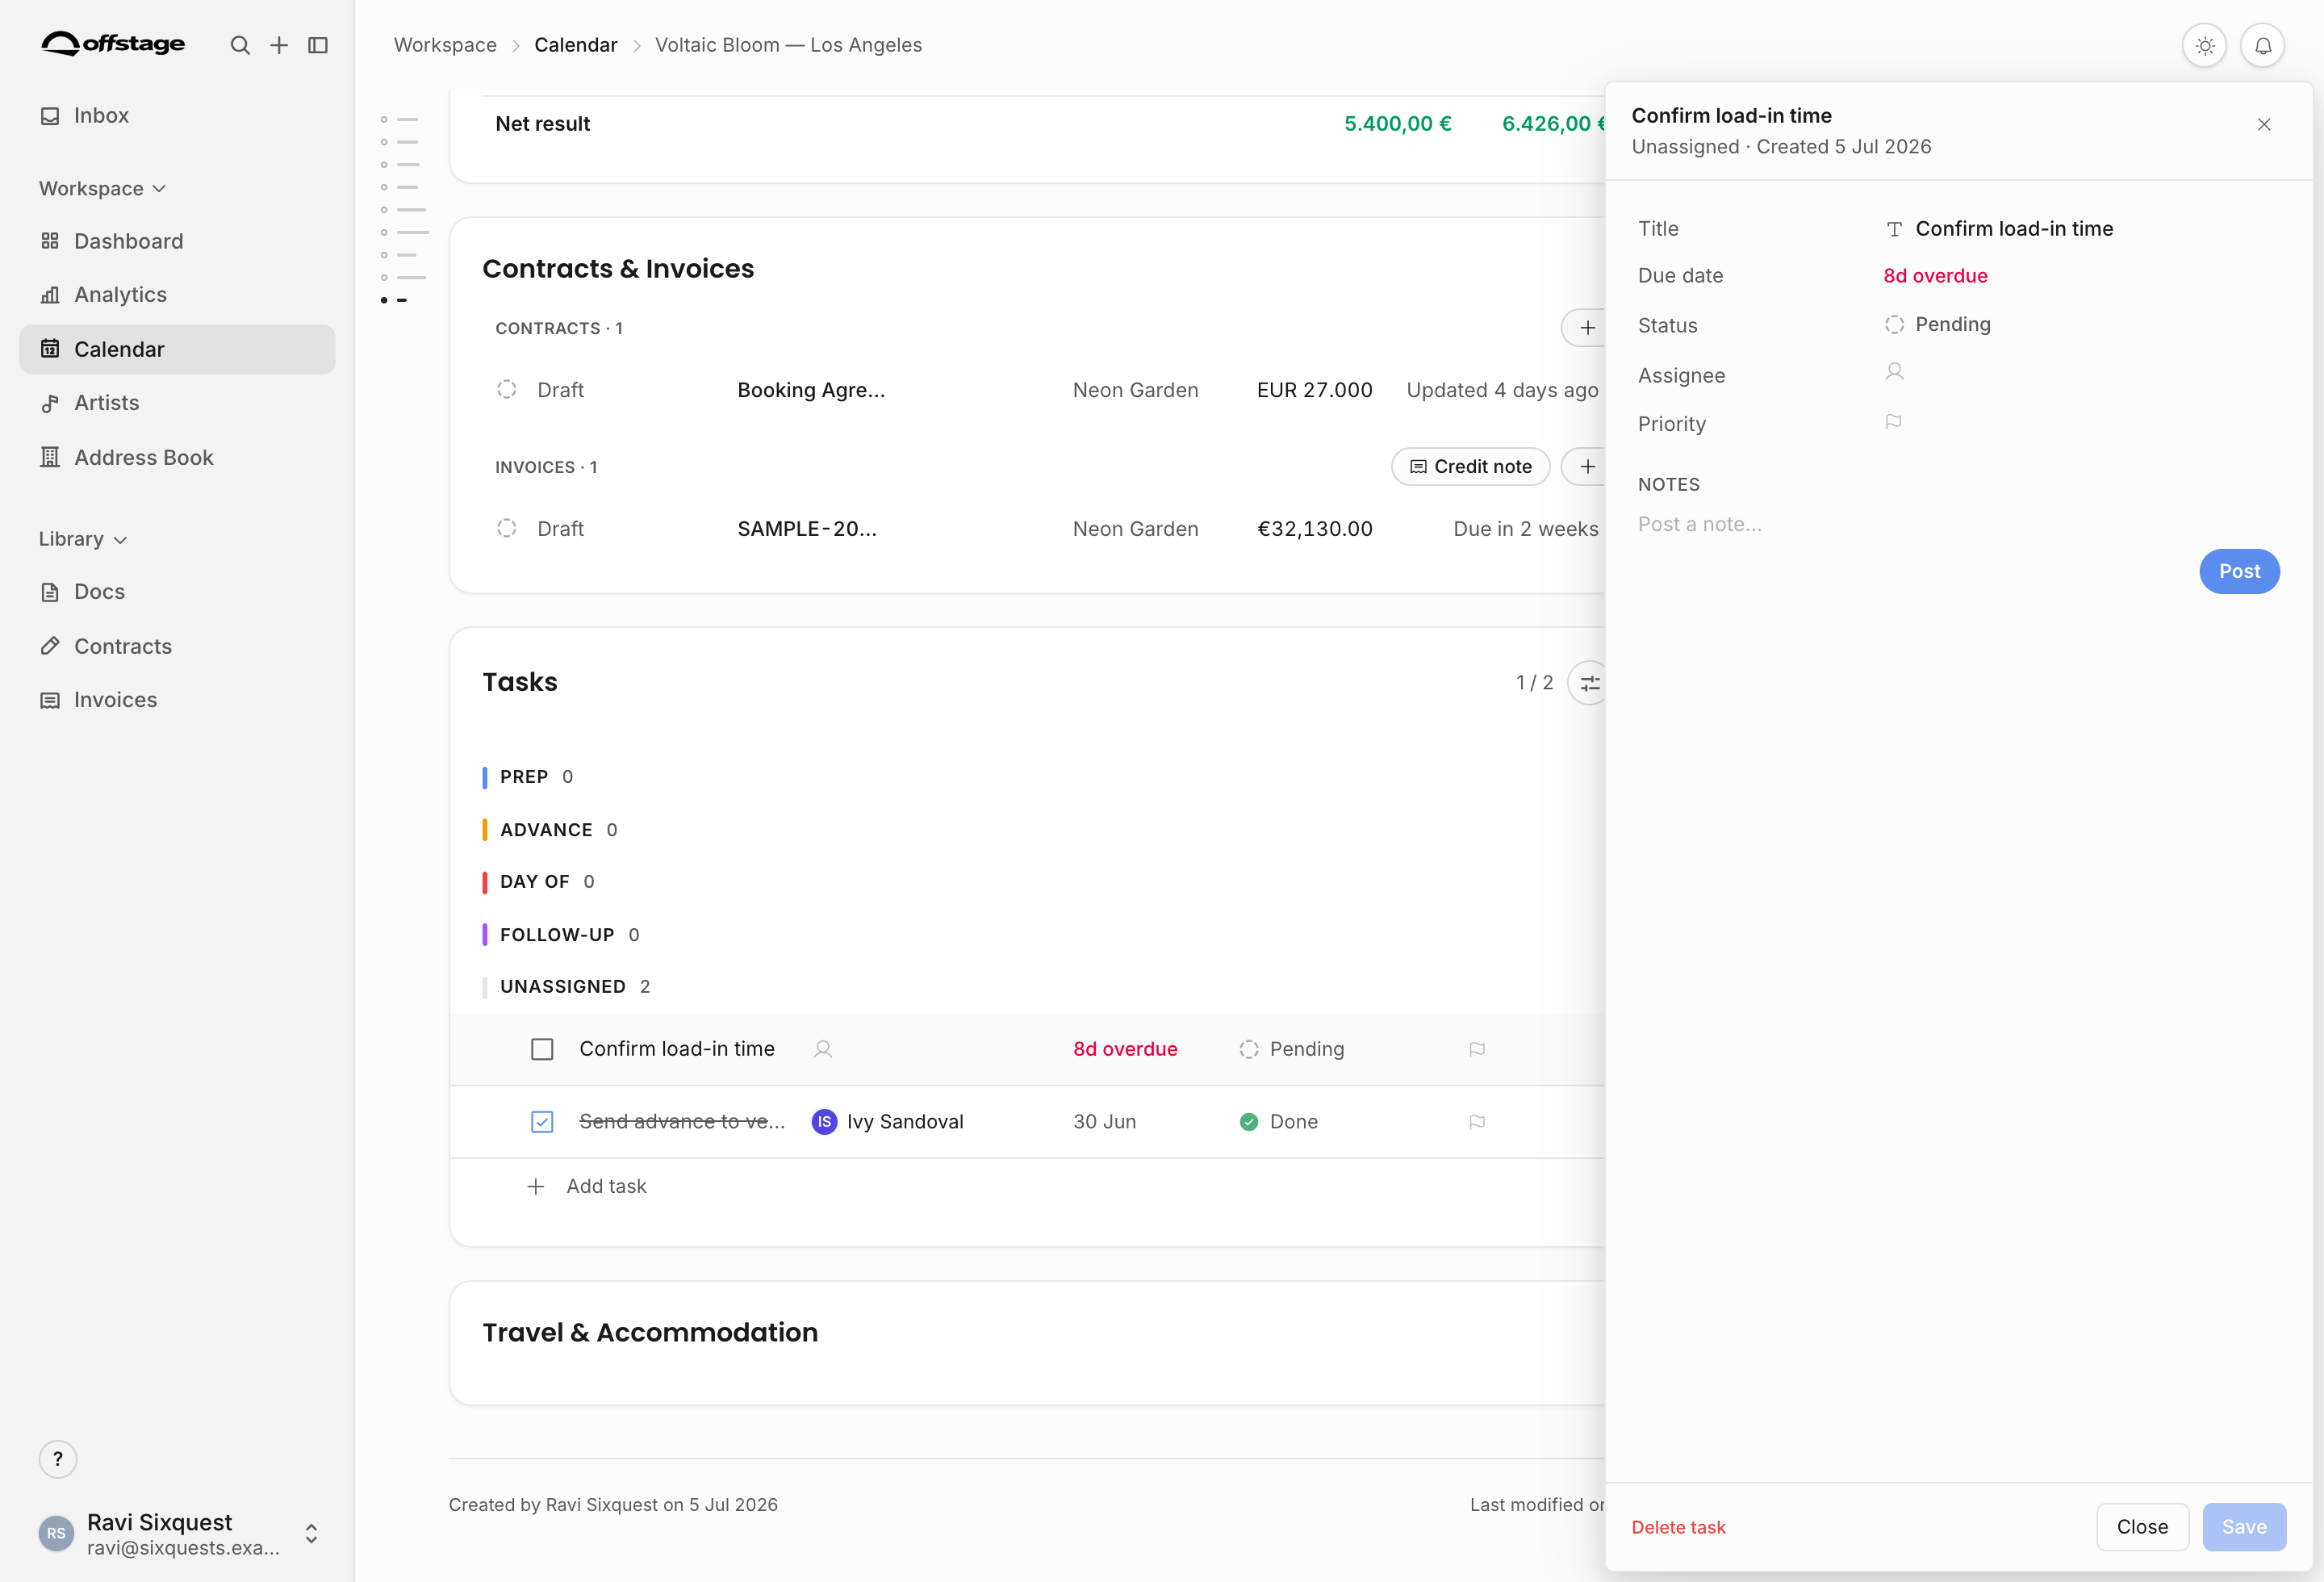The width and height of the screenshot is (2324, 1582).
Task: Click Send advance to ve... task title
Action: coord(682,1122)
